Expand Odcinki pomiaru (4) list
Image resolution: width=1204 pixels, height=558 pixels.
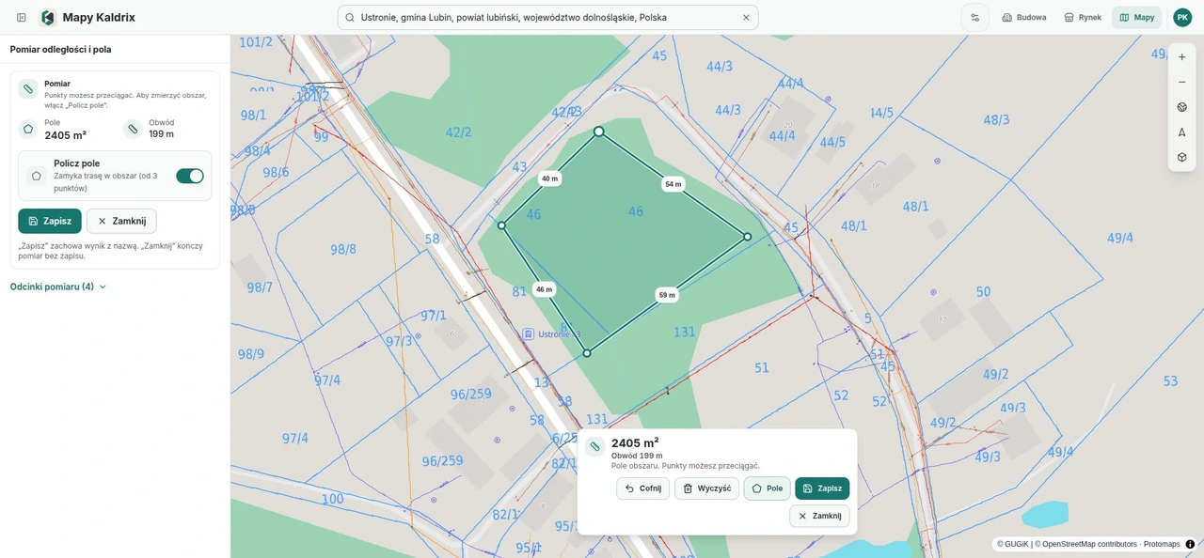coord(58,287)
